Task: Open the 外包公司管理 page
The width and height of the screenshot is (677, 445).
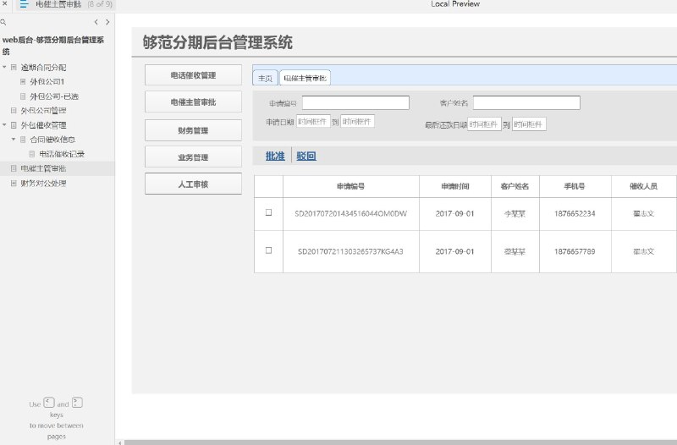Action: (44, 111)
